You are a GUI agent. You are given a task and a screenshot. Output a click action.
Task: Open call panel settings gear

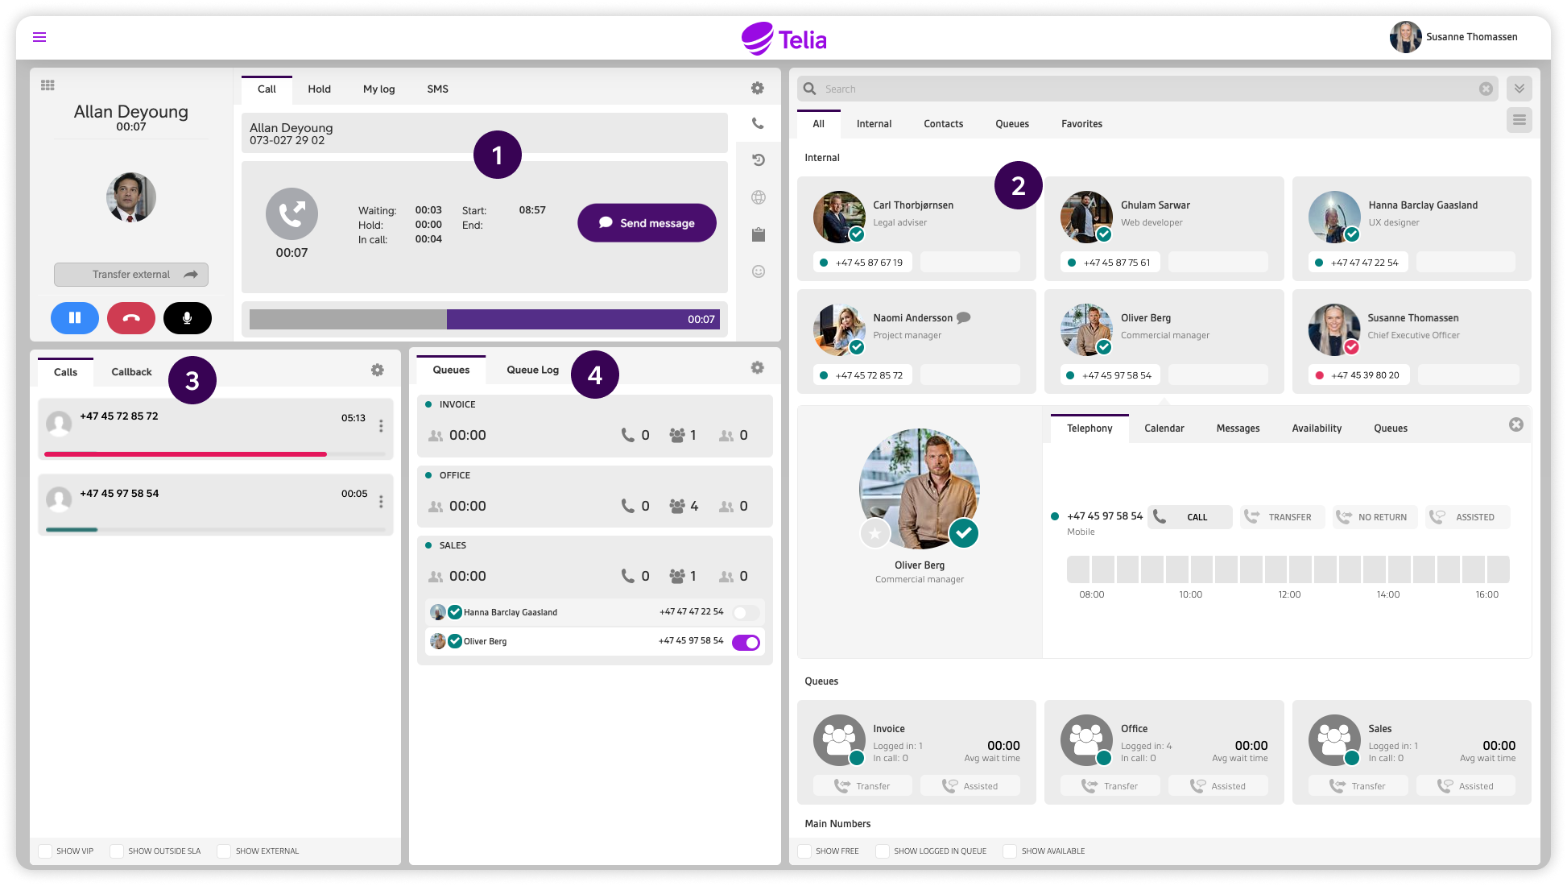[x=758, y=89]
